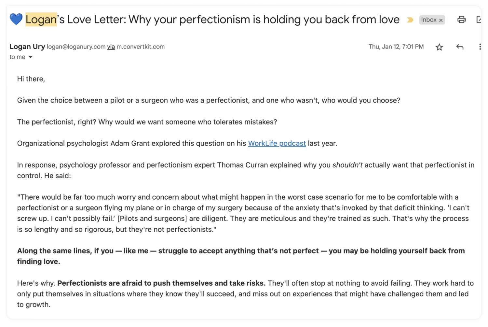
Task: Star the Logan Ury email
Action: click(439, 47)
